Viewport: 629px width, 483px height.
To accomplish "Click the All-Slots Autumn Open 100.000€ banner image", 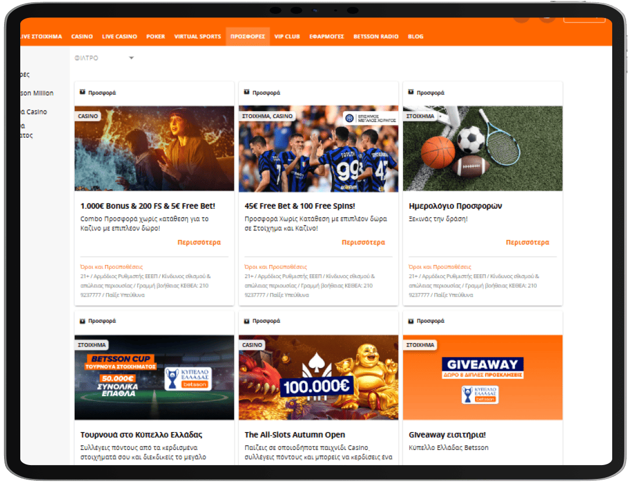I will click(318, 377).
